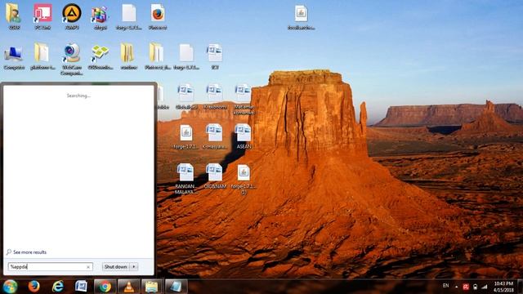
Task: Switch to the blue tilted-page taskbar window
Action: [177, 287]
